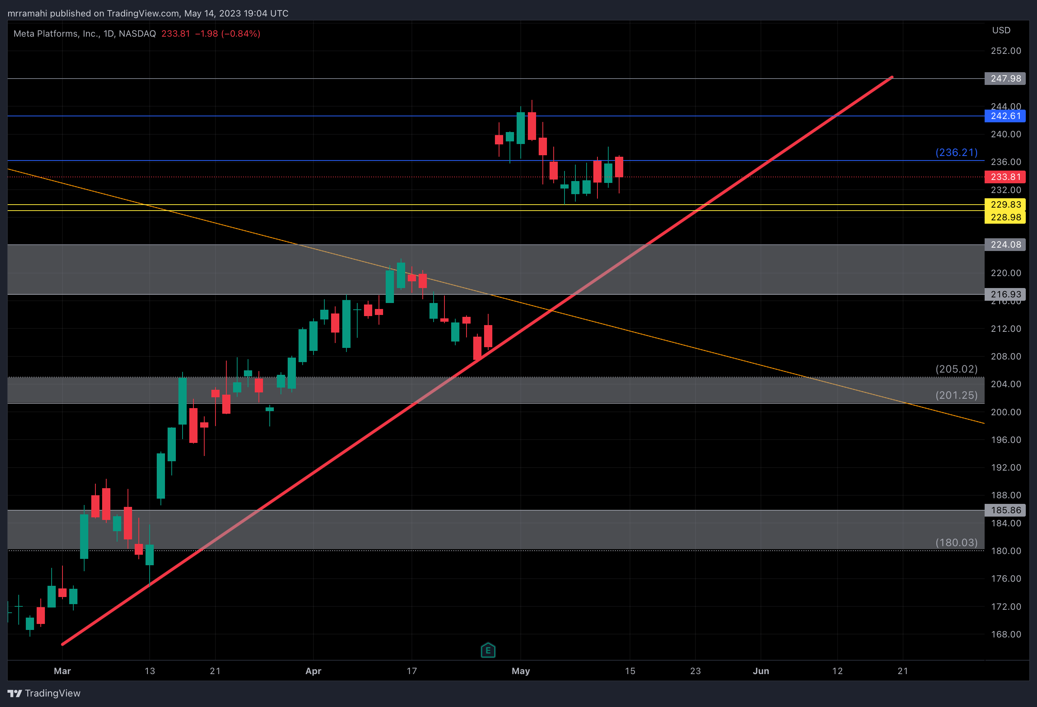Viewport: 1037px width, 707px height.
Task: Select the (236.21) blue line text label
Action: 956,153
